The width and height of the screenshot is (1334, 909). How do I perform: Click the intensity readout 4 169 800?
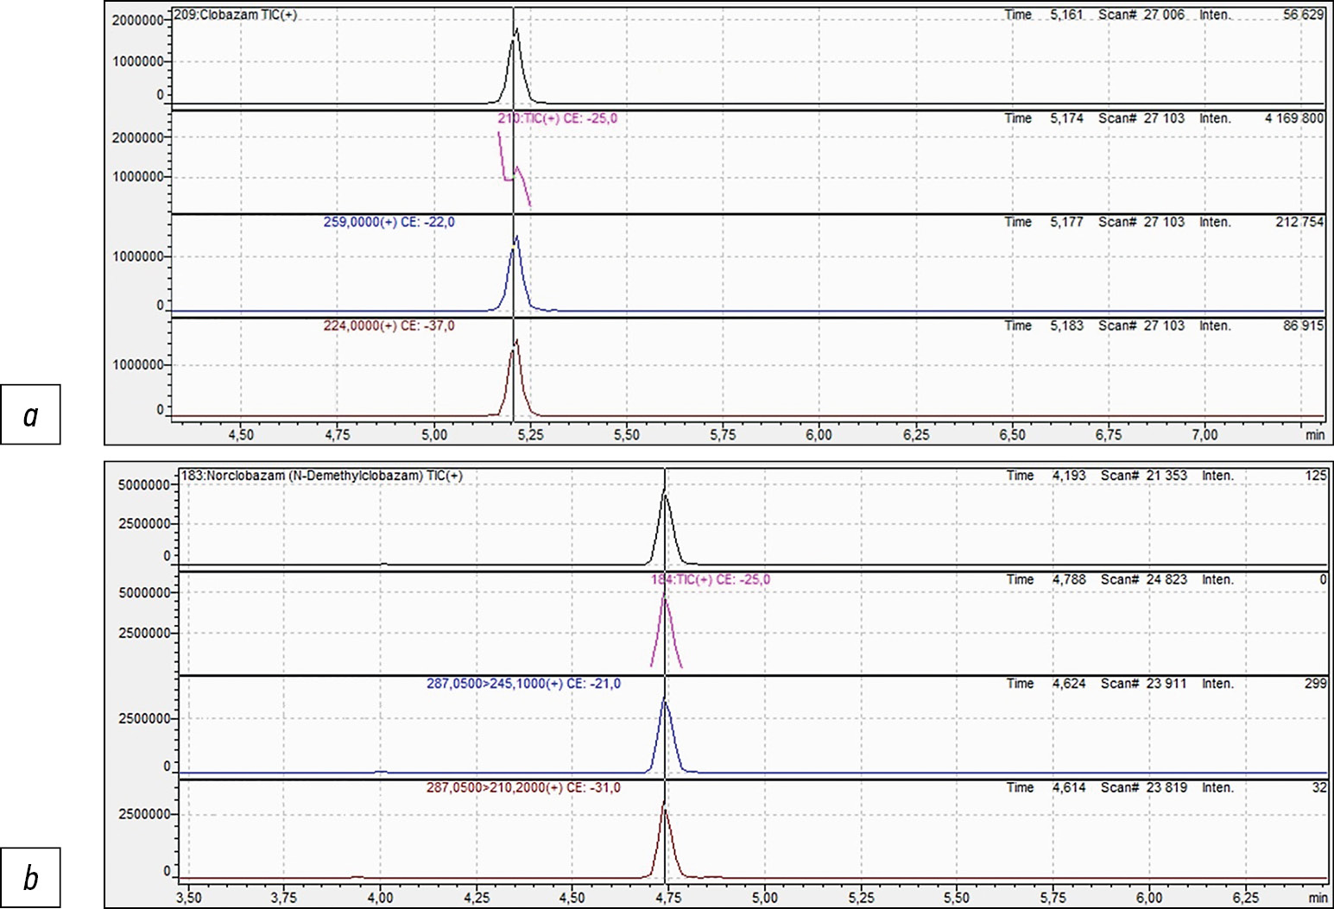1293,118
